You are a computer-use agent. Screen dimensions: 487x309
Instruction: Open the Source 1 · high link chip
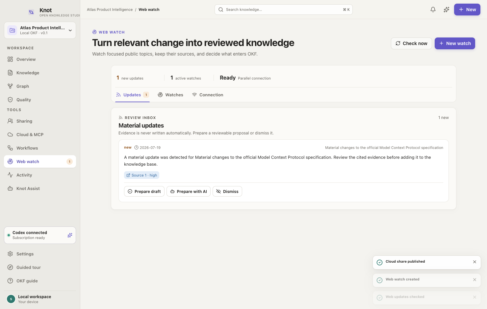[141, 175]
